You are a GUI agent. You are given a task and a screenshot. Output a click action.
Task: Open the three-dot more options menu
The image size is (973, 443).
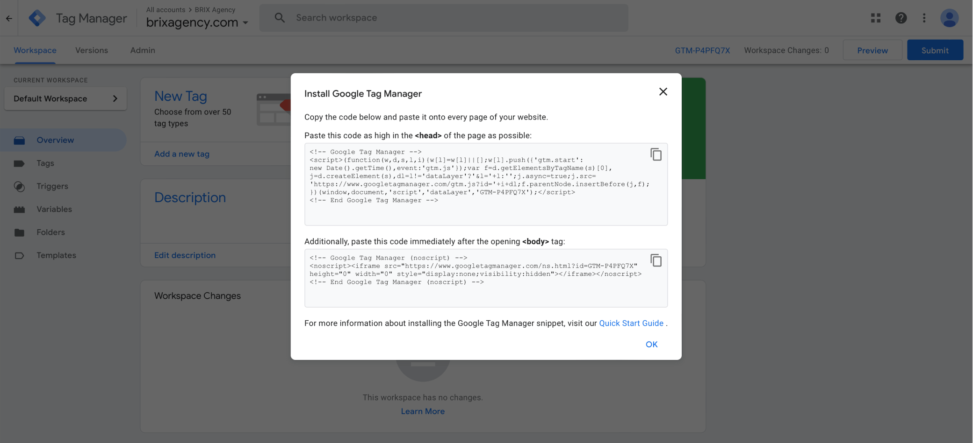pyautogui.click(x=924, y=18)
